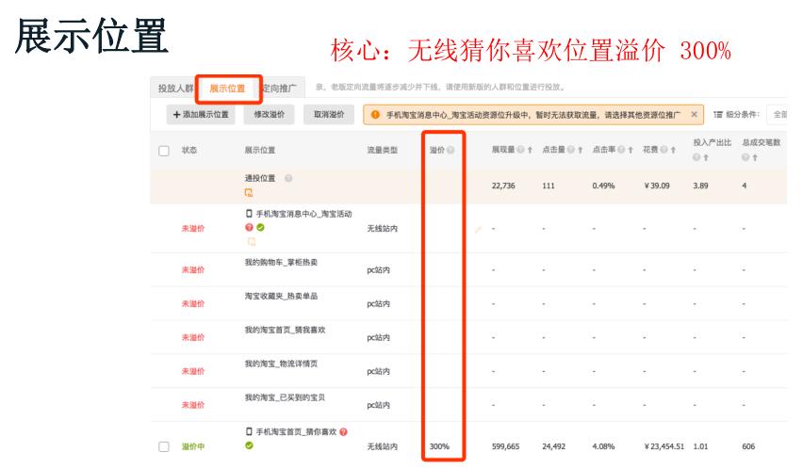Click the help icon beside 溢价 header
Image resolution: width=803 pixels, height=469 pixels.
tap(451, 150)
